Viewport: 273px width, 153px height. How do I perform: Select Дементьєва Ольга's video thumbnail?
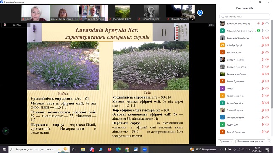click(123, 13)
